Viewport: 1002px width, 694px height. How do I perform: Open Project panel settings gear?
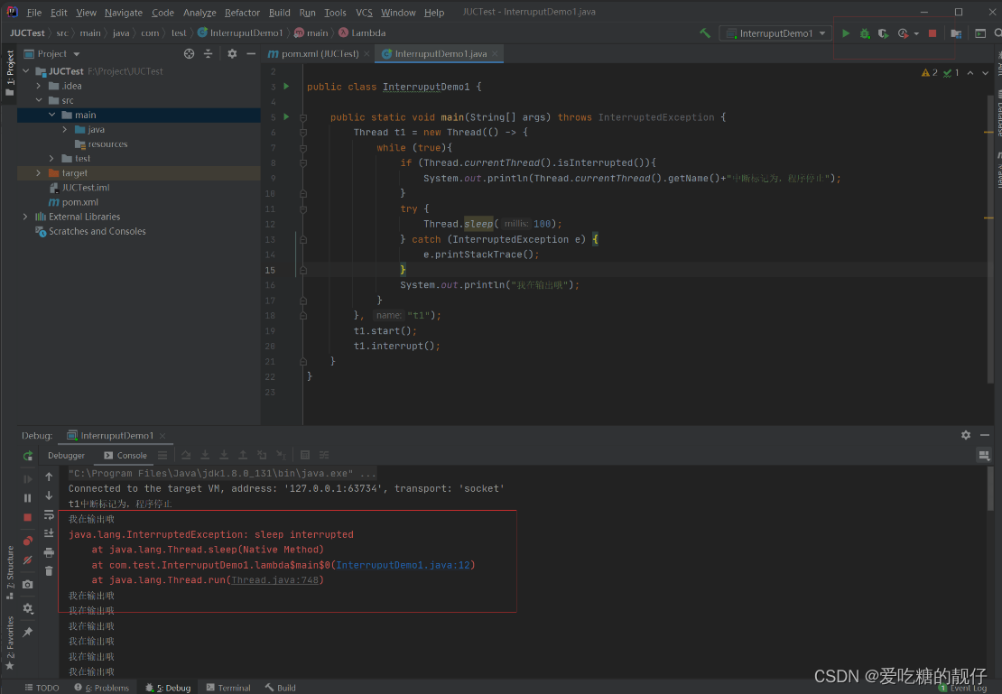(232, 53)
